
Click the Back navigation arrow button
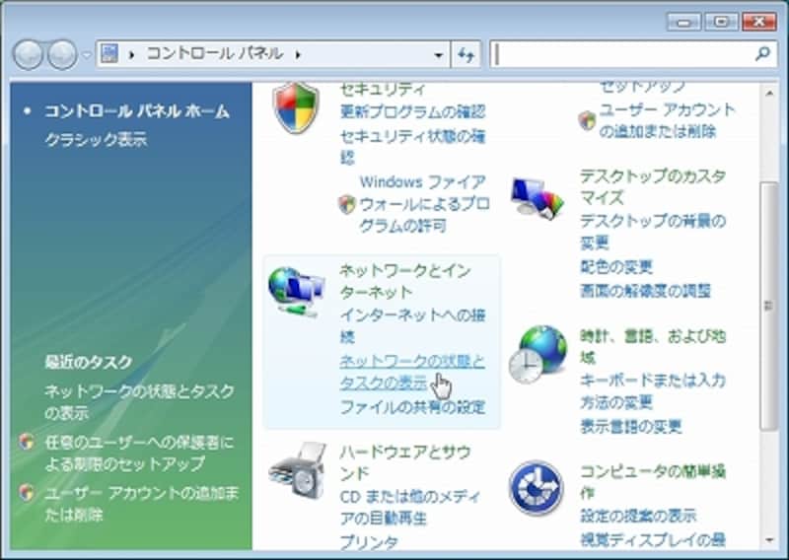pyautogui.click(x=28, y=54)
